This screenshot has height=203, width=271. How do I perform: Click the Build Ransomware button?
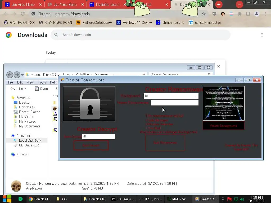coord(165,143)
